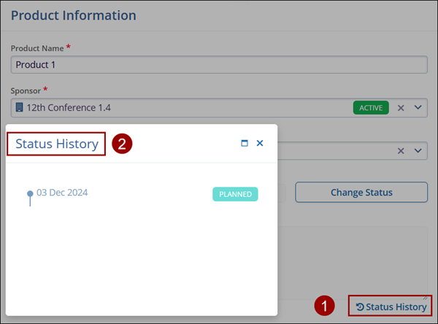The image size is (438, 324).
Task: Select the 12th Conference 1.4 sponsor combo box
Action: 182,108
